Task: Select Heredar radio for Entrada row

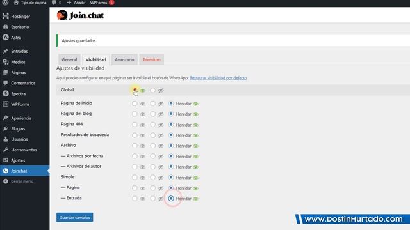Action: pyautogui.click(x=171, y=199)
